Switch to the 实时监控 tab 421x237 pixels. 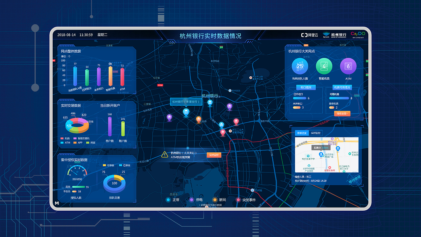tap(316, 133)
